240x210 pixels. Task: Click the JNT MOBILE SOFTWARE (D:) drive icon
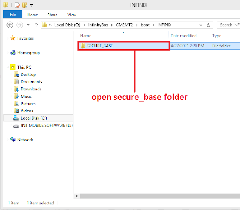point(16,126)
